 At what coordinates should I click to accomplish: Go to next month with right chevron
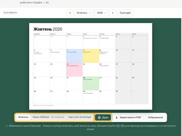pos(113,13)
